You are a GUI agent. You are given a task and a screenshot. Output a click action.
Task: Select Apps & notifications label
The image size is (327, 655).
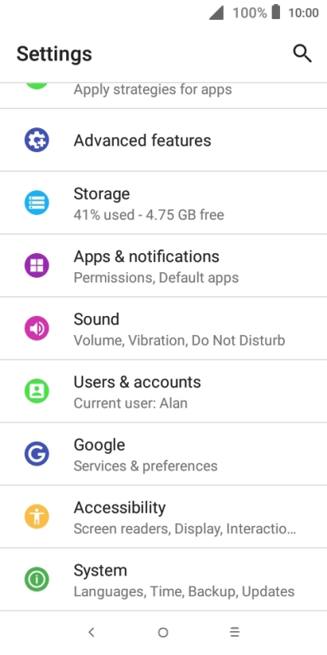146,256
